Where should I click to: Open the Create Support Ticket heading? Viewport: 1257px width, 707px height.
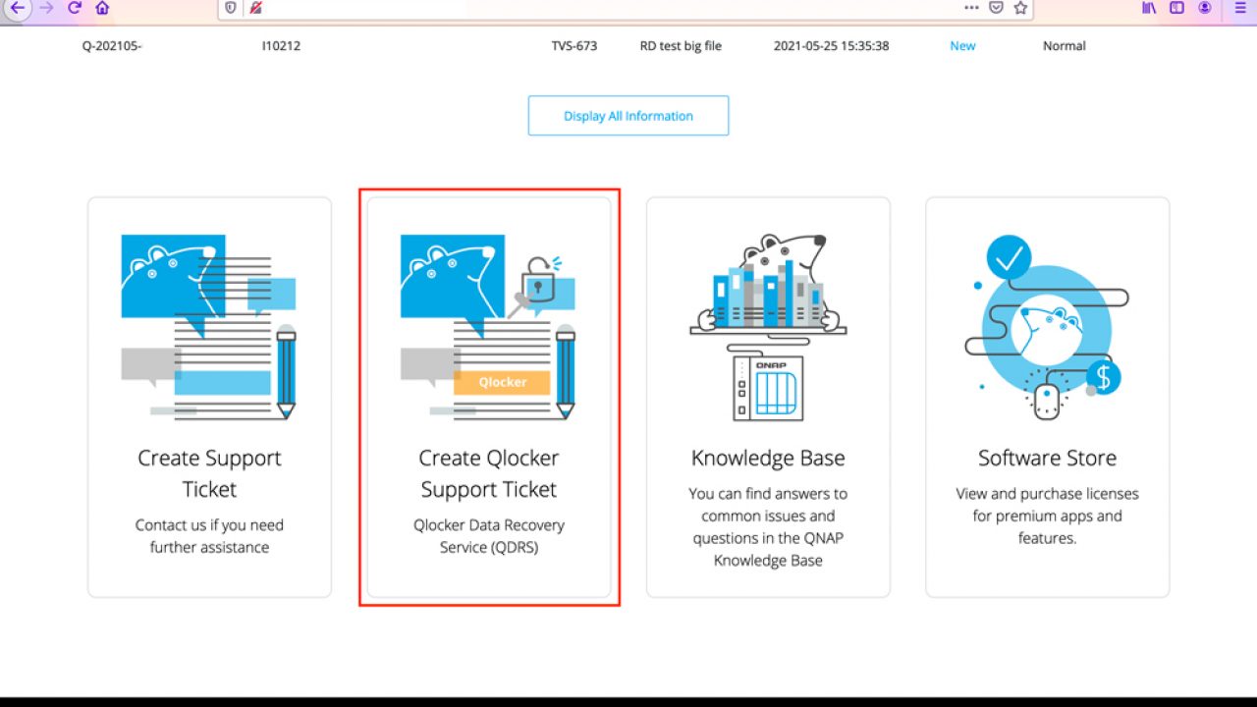click(209, 473)
